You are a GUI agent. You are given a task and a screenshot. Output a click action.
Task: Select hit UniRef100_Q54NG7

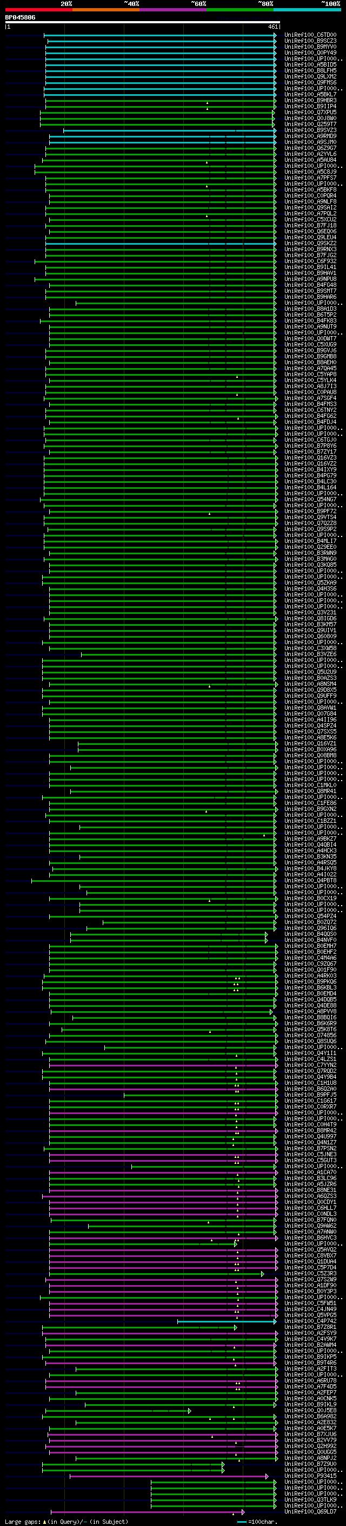click(310, 500)
